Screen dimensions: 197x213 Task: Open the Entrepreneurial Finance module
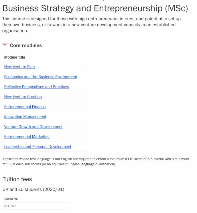pyautogui.click(x=25, y=107)
